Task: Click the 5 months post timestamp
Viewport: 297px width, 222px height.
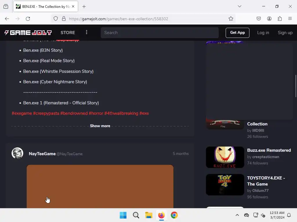Action: pyautogui.click(x=181, y=154)
